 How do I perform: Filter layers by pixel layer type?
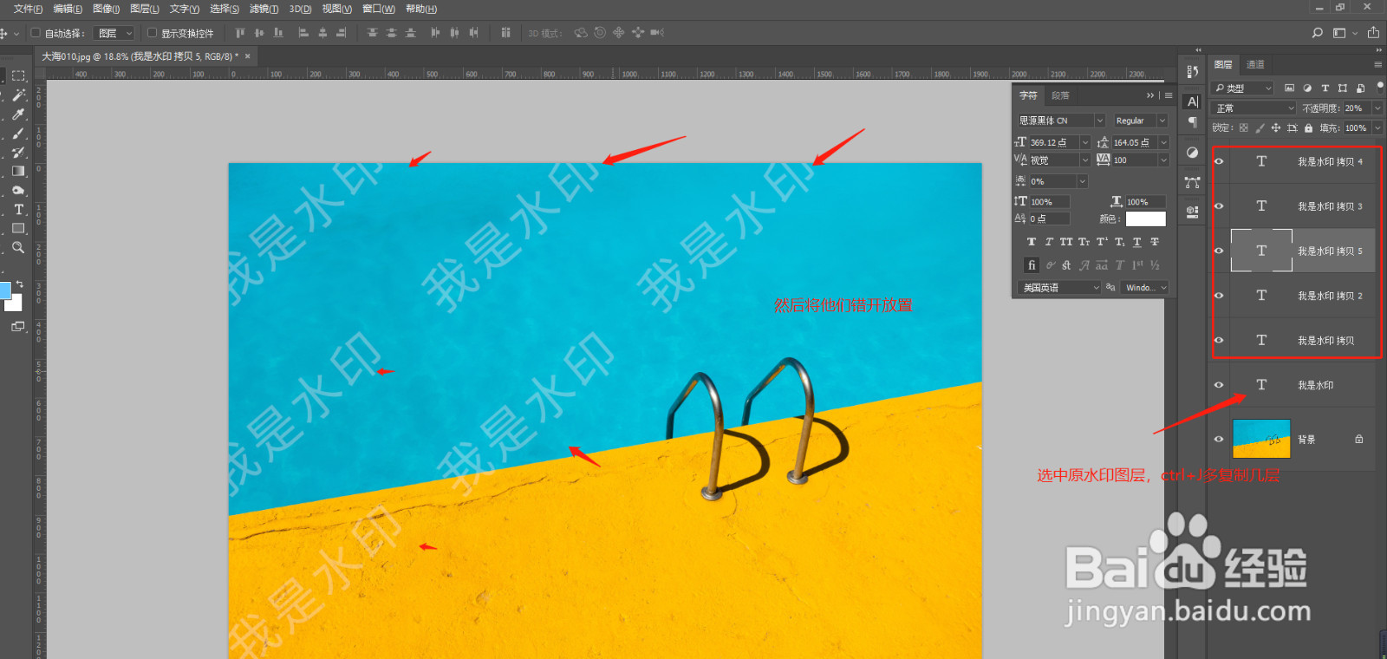click(1290, 88)
